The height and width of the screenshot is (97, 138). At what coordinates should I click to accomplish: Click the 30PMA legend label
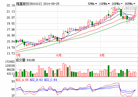tap(129, 4)
